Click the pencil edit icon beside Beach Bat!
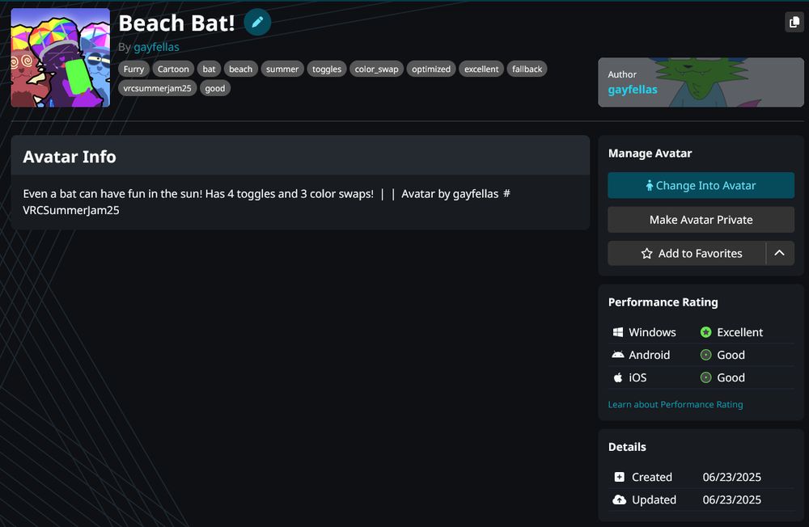This screenshot has width=809, height=527. tap(257, 22)
